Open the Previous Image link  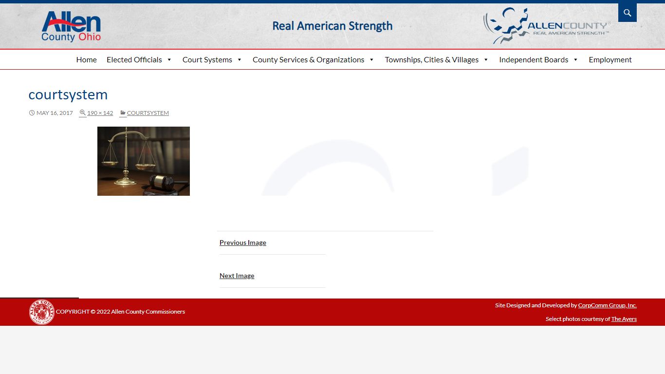click(x=243, y=243)
